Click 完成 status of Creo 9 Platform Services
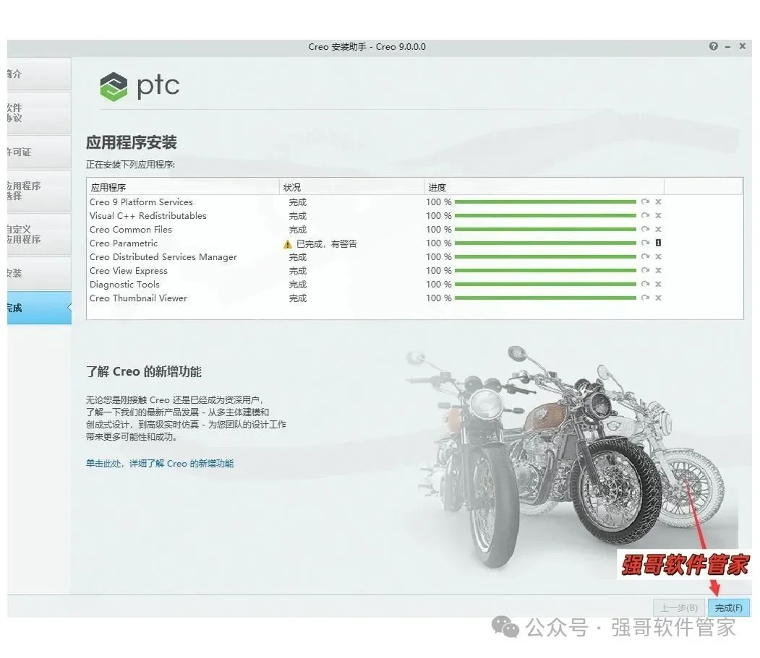Screen dimensions: 760x658 tap(298, 202)
